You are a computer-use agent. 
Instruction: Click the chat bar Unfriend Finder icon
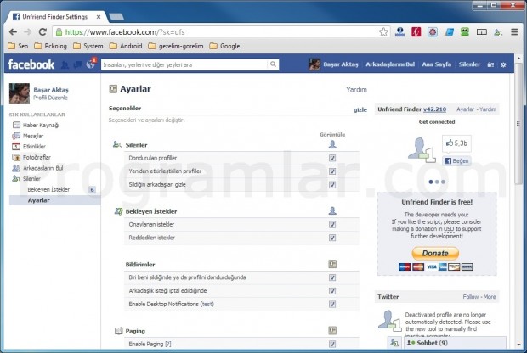(x=394, y=343)
